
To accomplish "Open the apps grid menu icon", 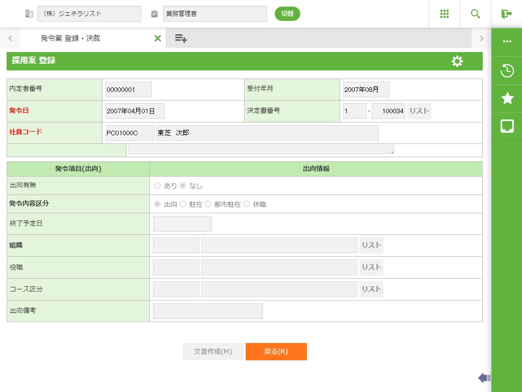I will 444,14.
